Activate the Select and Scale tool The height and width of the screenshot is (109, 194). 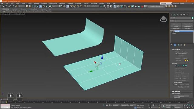click(x=47, y=6)
